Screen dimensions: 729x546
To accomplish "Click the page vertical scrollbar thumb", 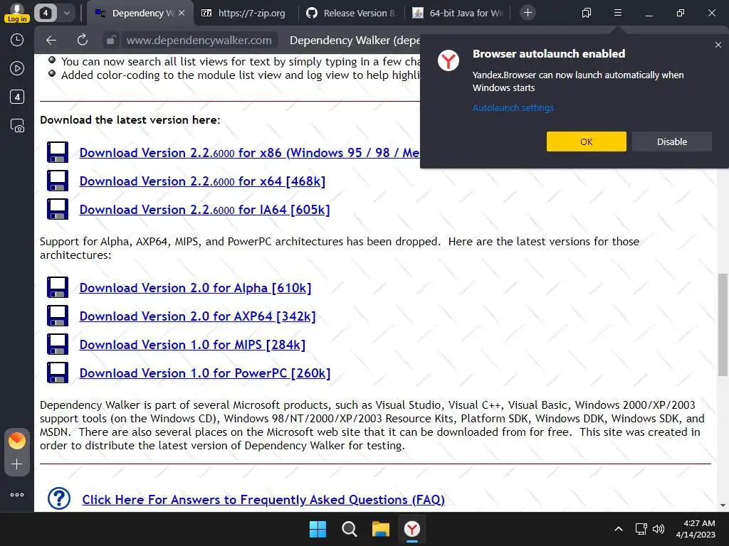I will pyautogui.click(x=723, y=324).
